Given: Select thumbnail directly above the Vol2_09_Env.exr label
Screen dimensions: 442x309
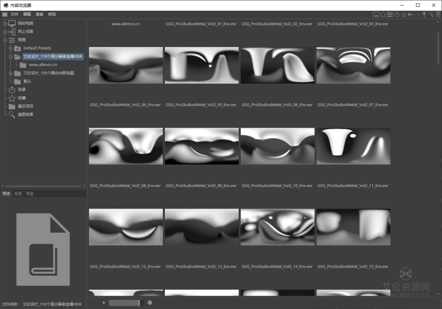Looking at the screenshot, I should tap(202, 147).
